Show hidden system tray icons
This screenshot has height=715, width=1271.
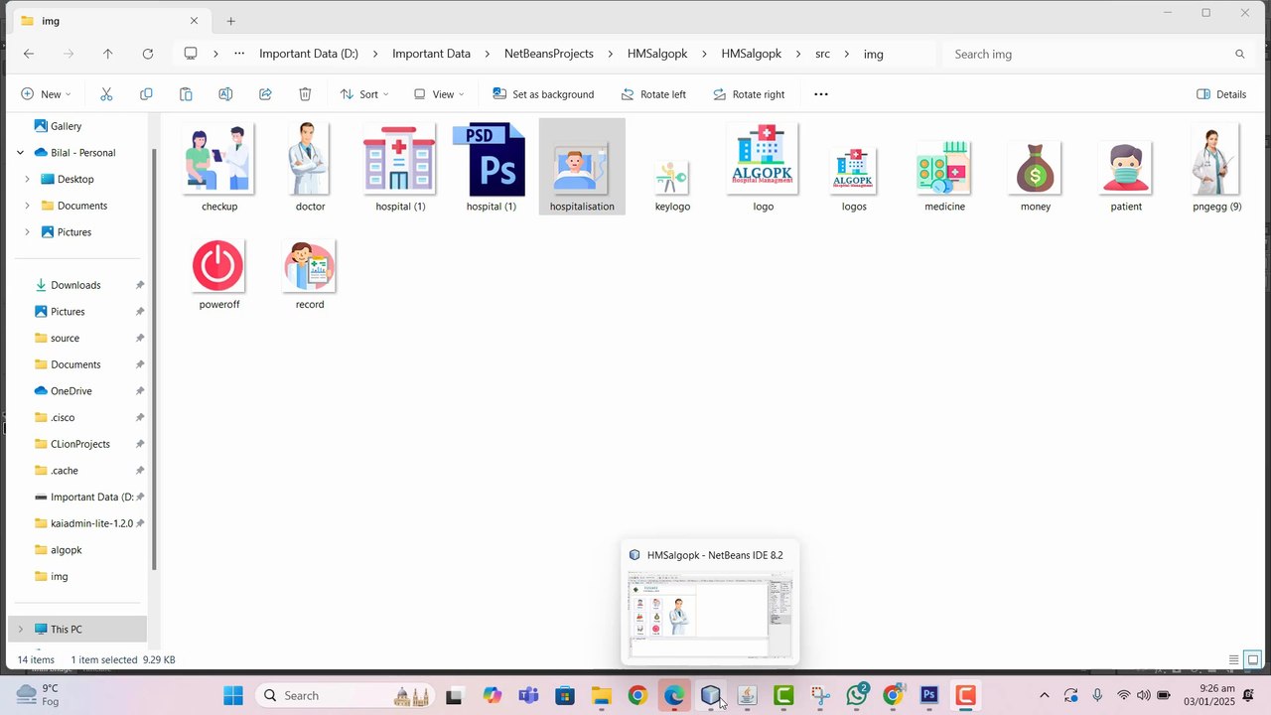(x=1044, y=695)
